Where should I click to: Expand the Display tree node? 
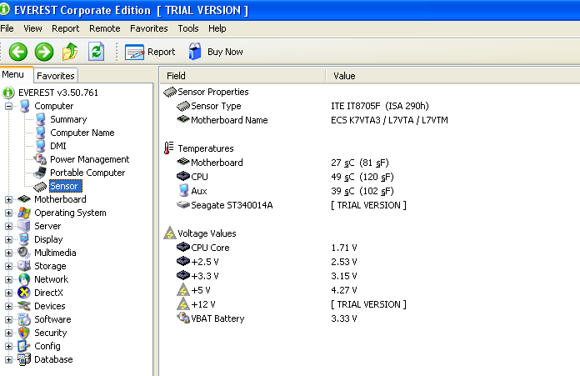click(8, 239)
